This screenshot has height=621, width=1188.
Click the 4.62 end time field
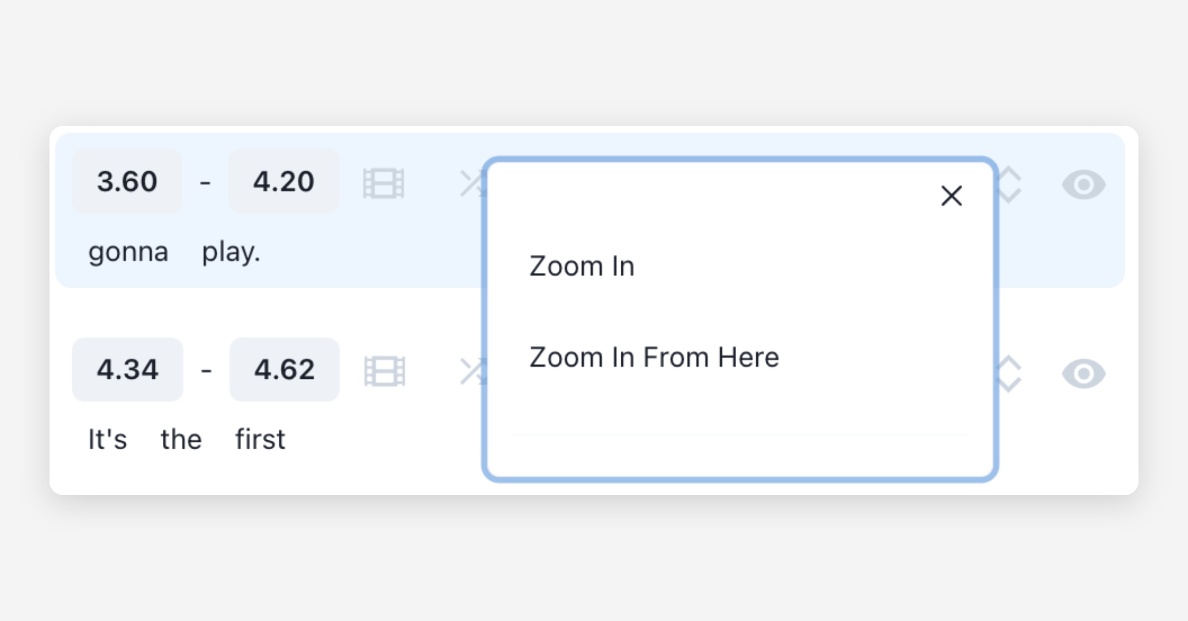click(285, 369)
